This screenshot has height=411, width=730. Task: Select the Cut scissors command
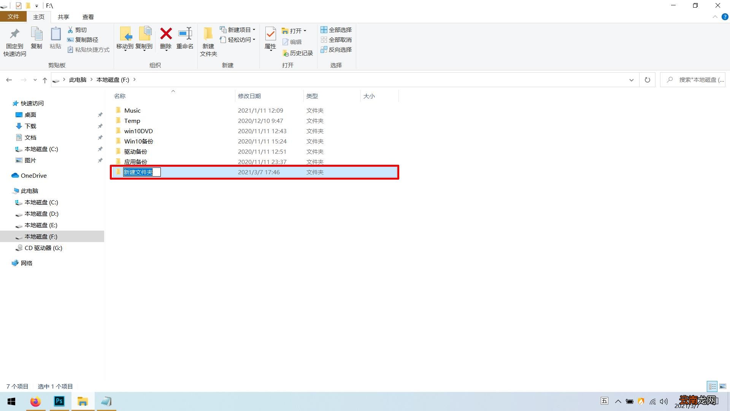point(78,30)
